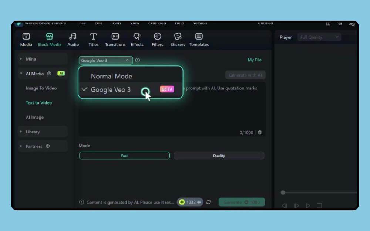The width and height of the screenshot is (370, 231).
Task: Open the Media panel
Action: [x=26, y=39]
